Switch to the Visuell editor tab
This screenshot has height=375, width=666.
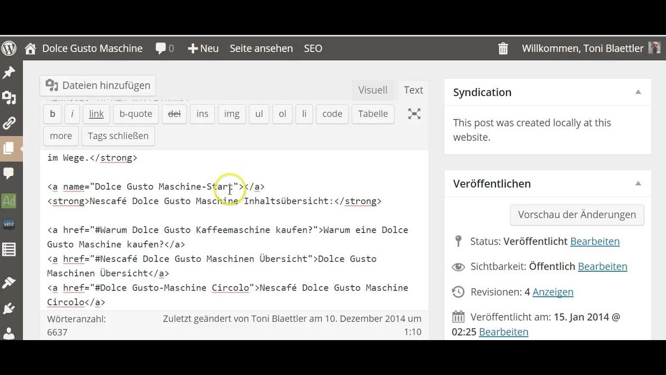point(373,90)
